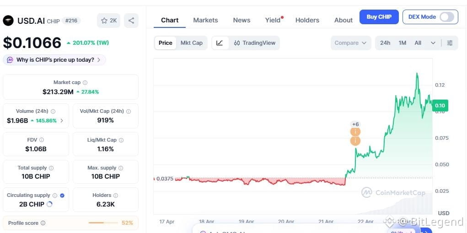Expand the Compare dropdown

click(x=350, y=43)
